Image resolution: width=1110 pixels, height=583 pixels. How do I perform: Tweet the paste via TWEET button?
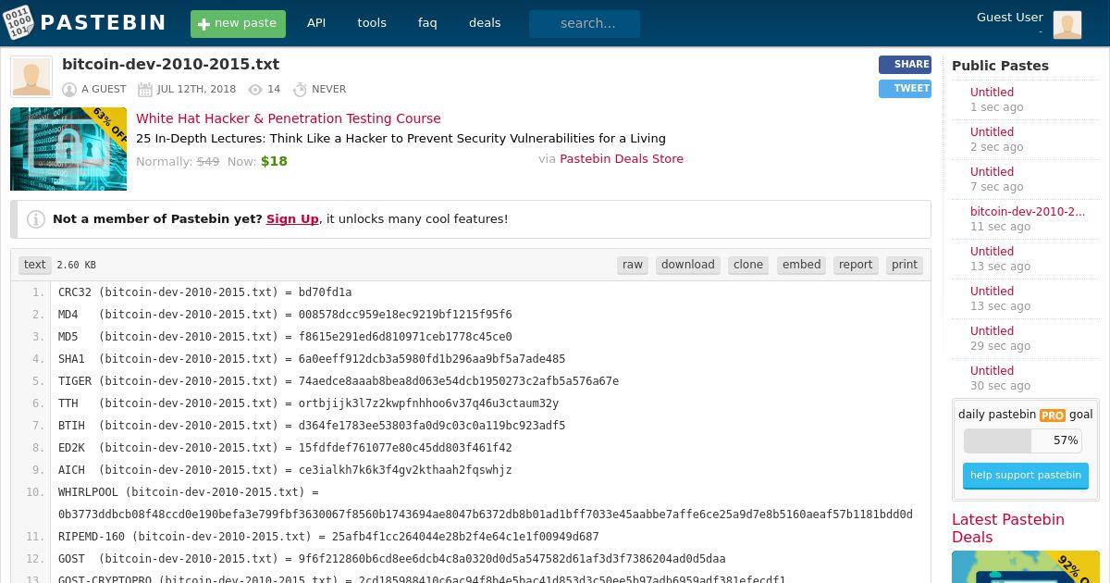click(905, 89)
